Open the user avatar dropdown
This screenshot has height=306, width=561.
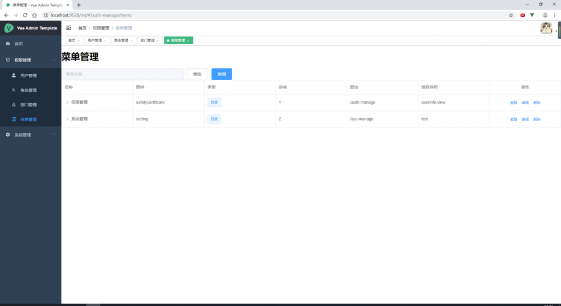point(549,28)
